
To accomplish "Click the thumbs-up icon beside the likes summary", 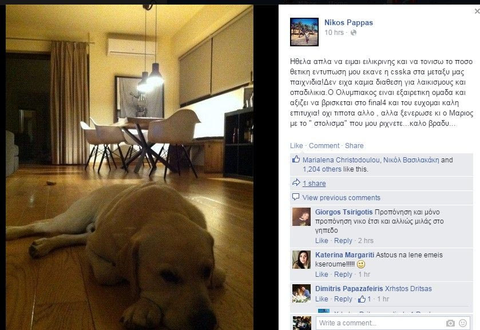I will [296, 159].
